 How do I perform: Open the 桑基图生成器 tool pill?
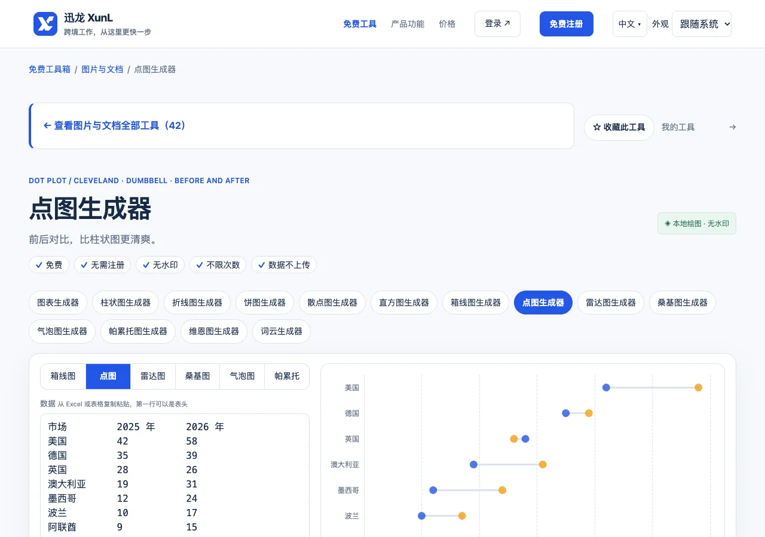[683, 303]
